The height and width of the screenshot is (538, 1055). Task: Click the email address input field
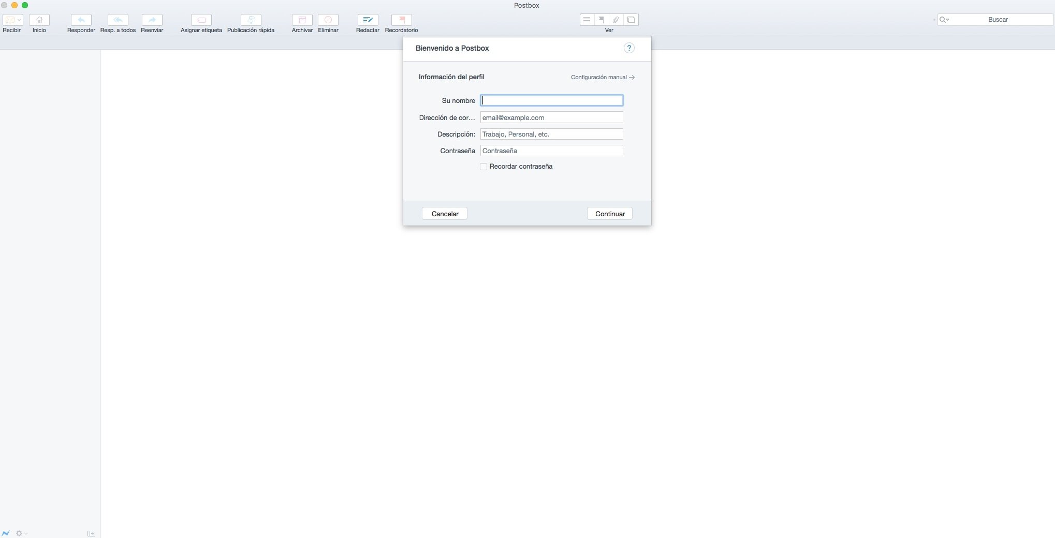click(552, 117)
